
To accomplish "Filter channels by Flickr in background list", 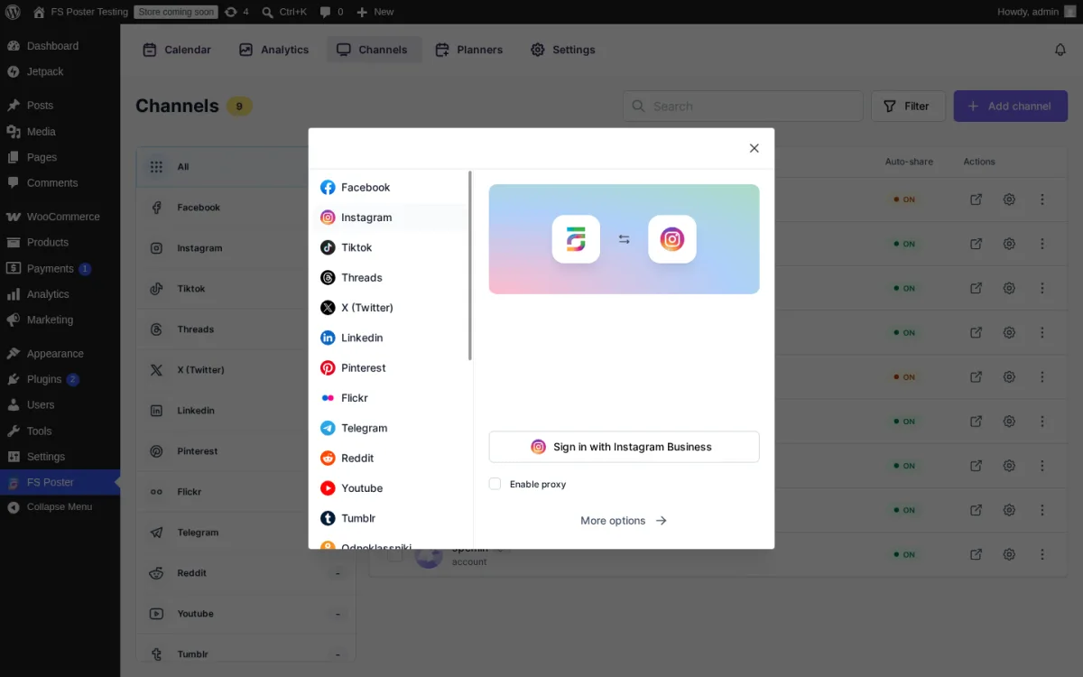I will [x=245, y=492].
